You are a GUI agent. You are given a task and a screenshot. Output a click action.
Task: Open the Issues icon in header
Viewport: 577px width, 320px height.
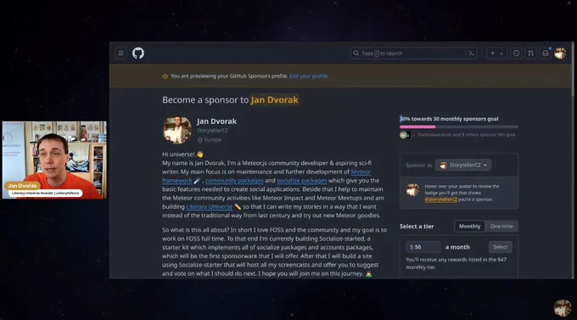pos(516,53)
